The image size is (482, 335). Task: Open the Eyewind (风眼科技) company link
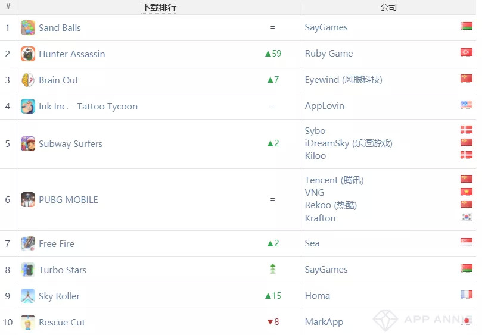point(343,80)
